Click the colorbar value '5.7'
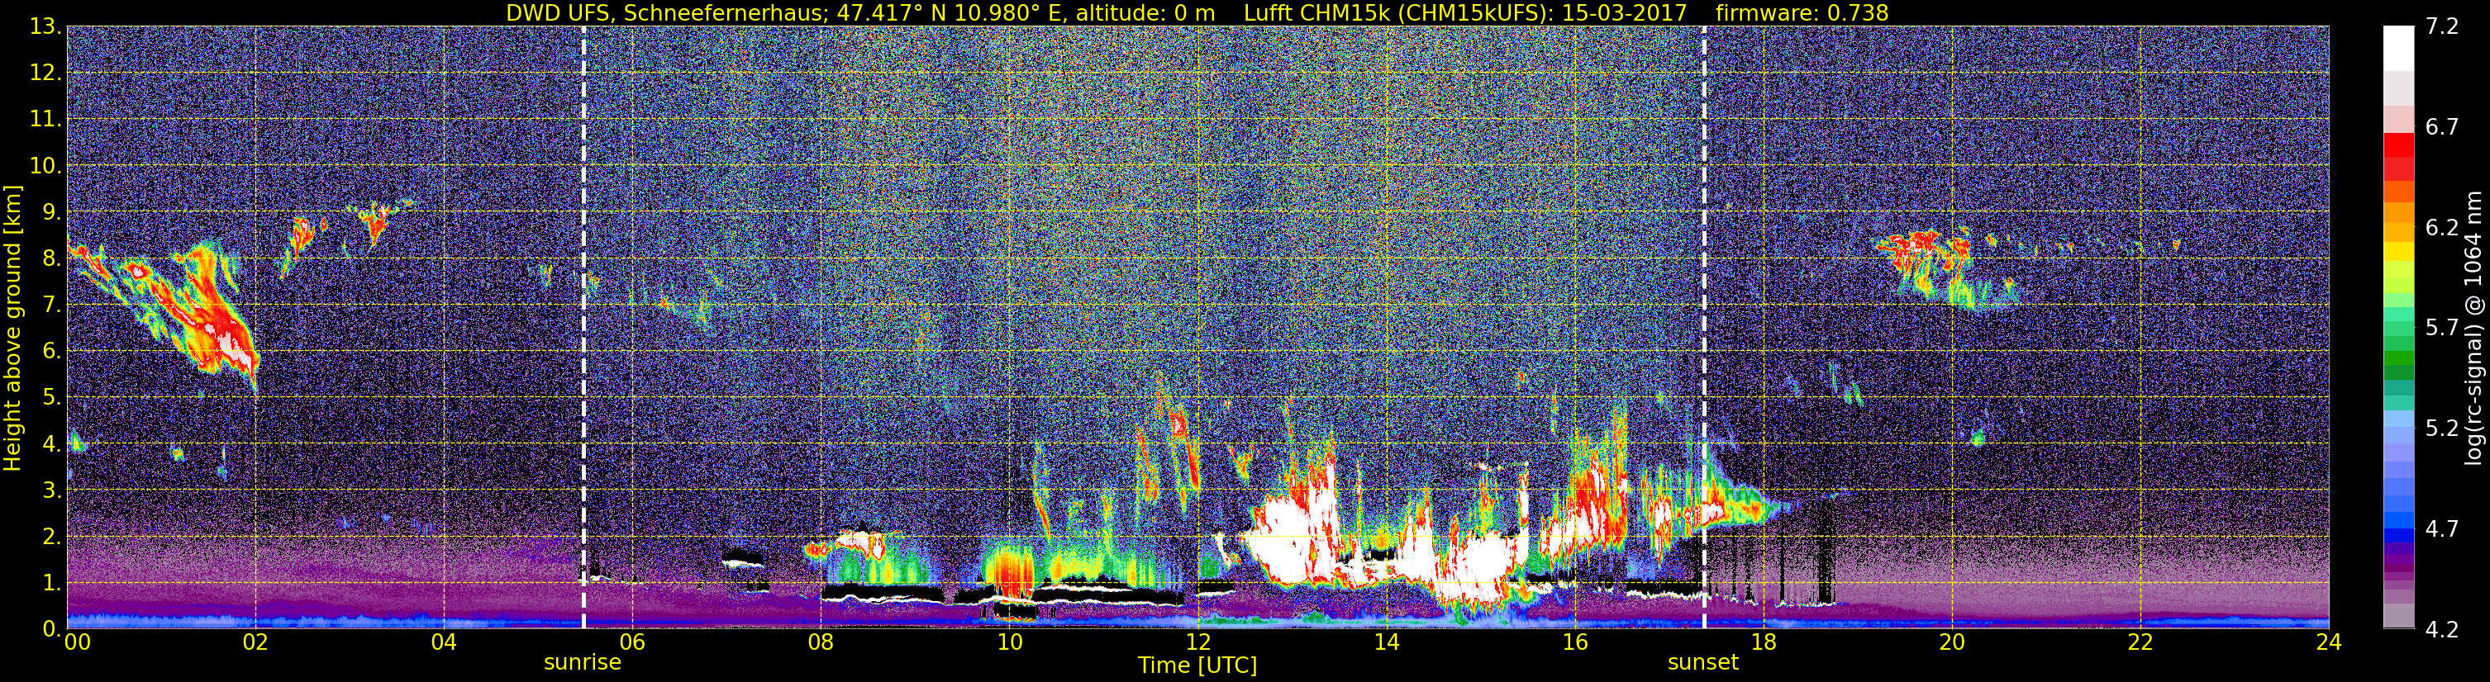The image size is (2490, 682). [2442, 329]
